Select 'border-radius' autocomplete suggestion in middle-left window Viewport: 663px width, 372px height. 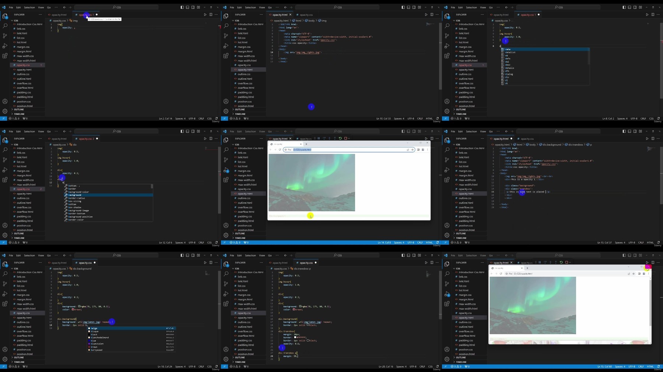[108, 198]
